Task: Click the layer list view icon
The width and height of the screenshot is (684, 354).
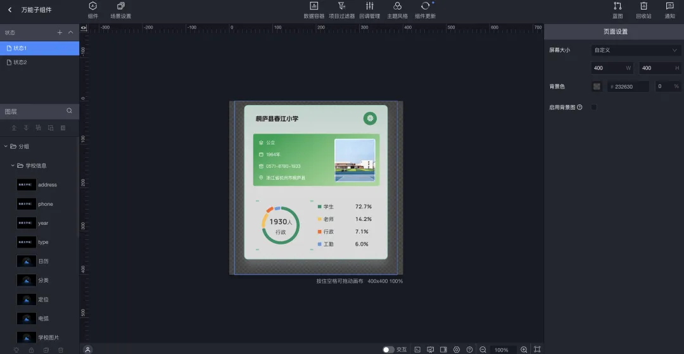Action: coord(63,128)
